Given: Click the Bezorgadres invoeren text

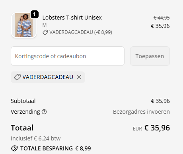Looking at the screenshot, I should click(141, 112).
